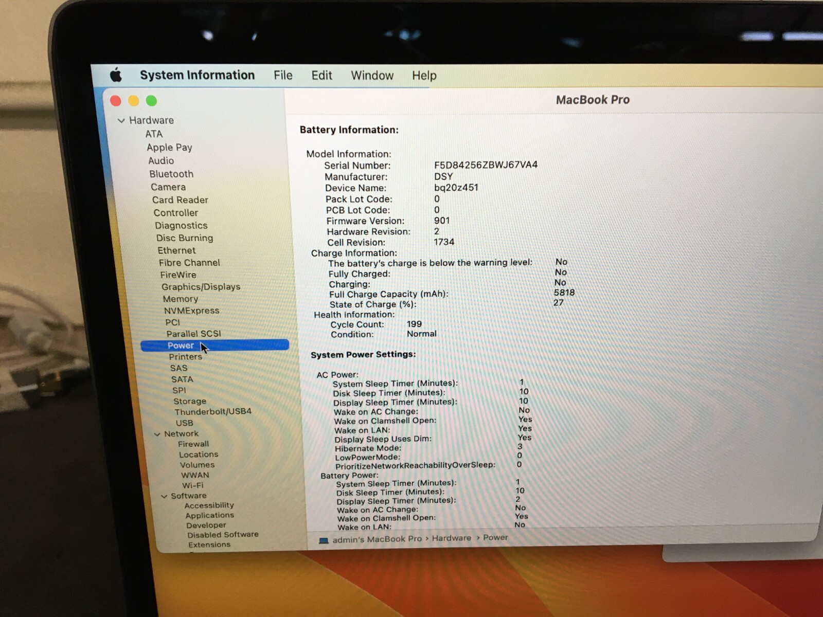Viewport: 823px width, 617px height.
Task: Open the Edit menu
Action: pos(321,76)
